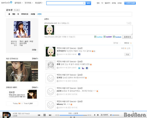147x118 pixels.
Task: Switch to the music video tab
Action: 25,14
